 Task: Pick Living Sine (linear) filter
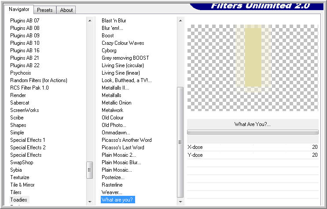click(x=121, y=73)
